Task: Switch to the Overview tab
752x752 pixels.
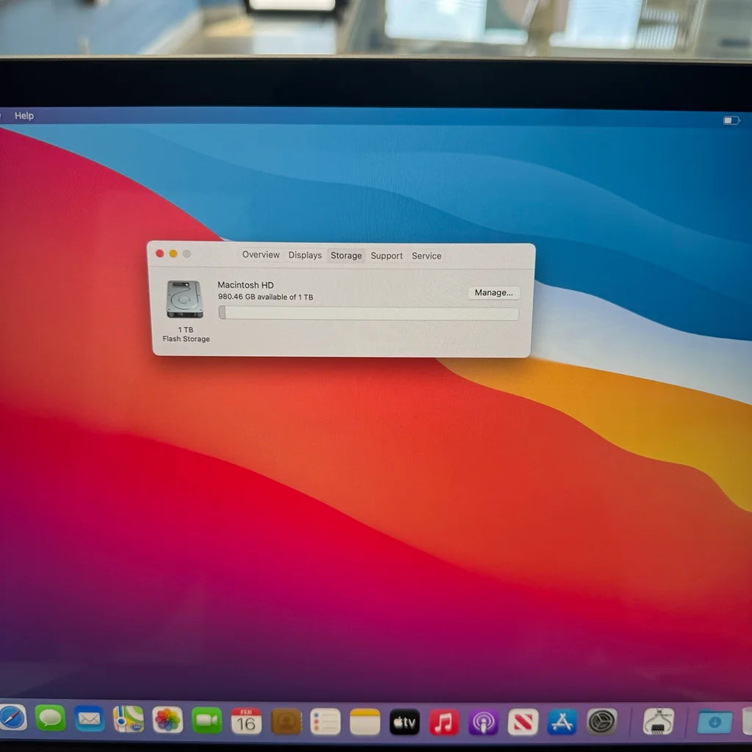Action: 261,255
